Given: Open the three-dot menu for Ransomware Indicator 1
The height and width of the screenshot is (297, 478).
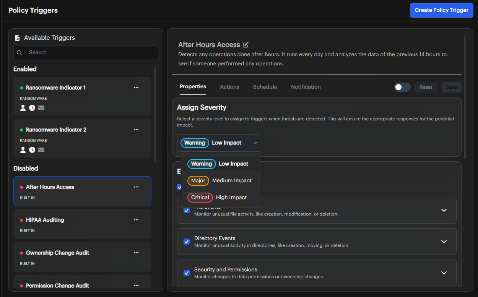Looking at the screenshot, I should (136, 88).
